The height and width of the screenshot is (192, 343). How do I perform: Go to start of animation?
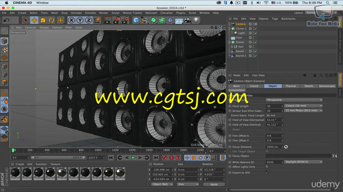pos(111,157)
